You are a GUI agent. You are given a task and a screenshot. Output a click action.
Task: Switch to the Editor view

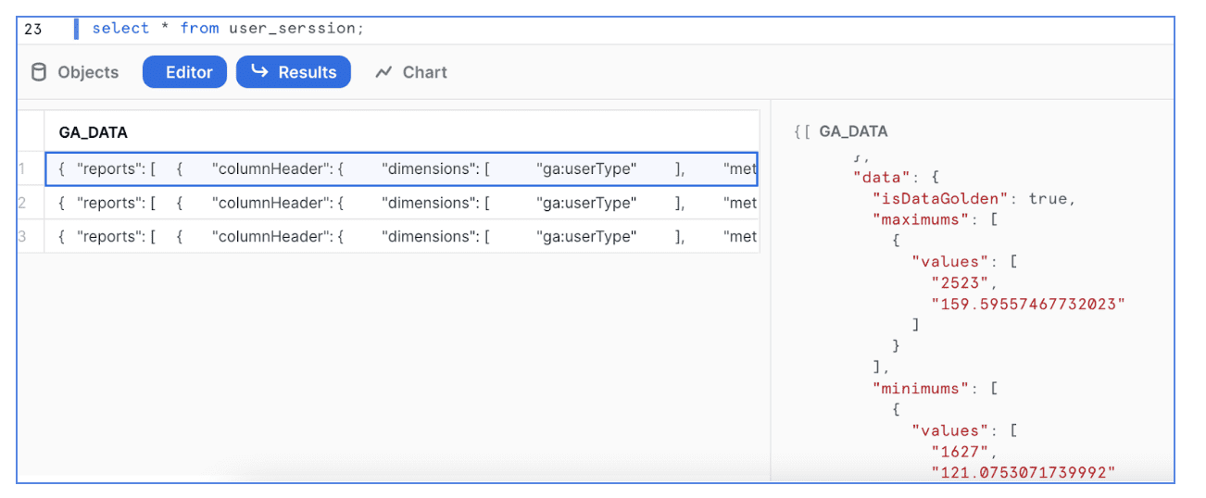pos(184,72)
